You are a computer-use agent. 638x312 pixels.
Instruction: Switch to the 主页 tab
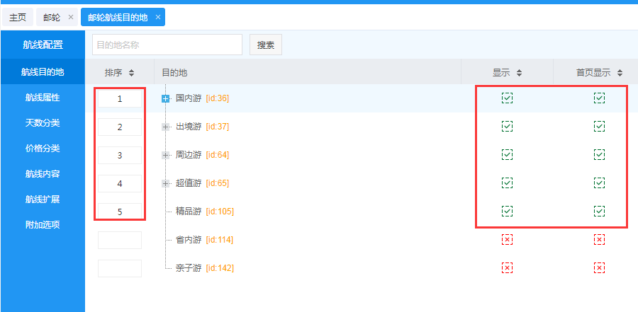(18, 17)
